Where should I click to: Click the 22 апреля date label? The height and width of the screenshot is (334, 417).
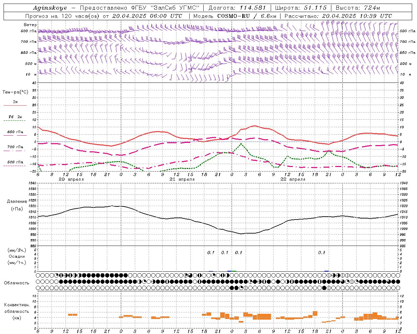coord(293,179)
